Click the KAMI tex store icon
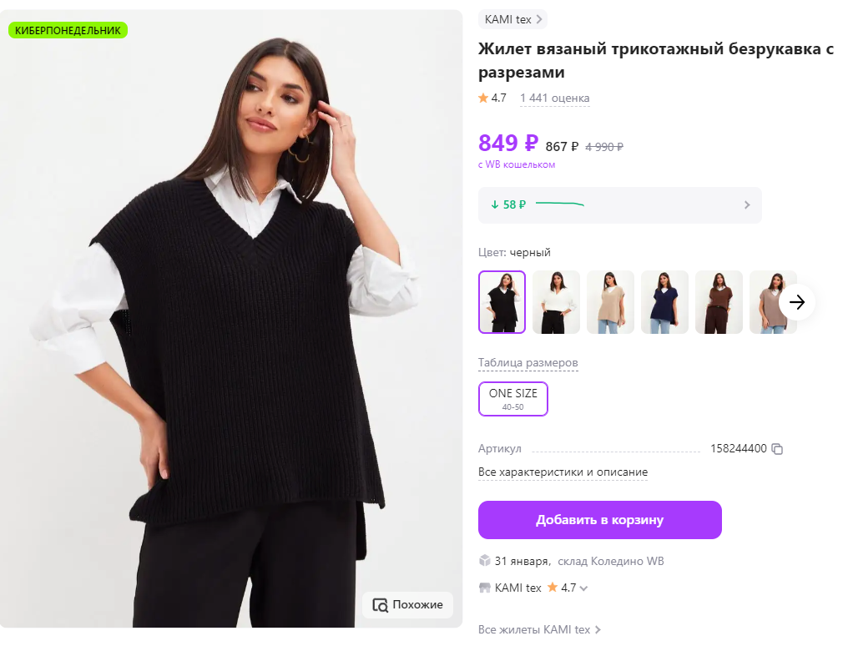The width and height of the screenshot is (843, 646). [x=485, y=588]
